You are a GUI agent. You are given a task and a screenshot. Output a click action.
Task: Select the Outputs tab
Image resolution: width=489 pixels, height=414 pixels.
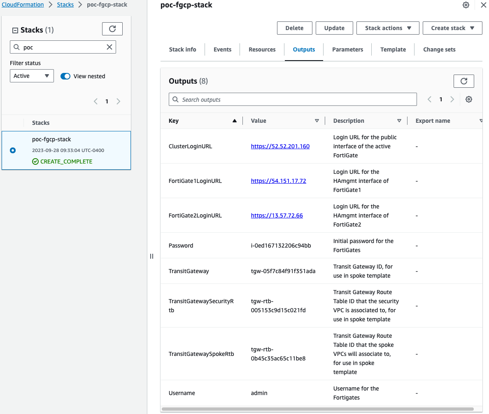click(304, 50)
